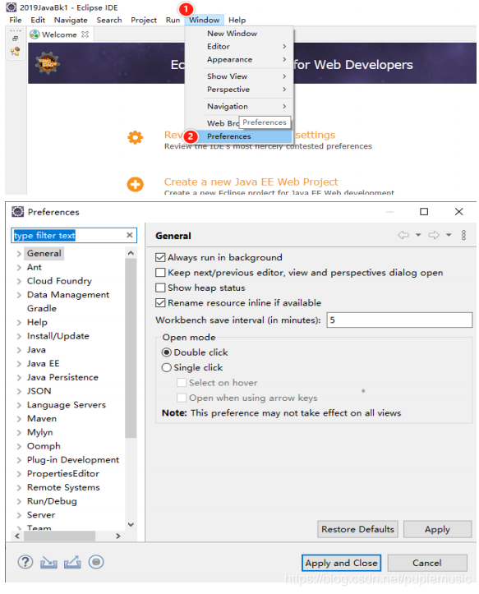Select Server in the preferences tree
The width and height of the screenshot is (479, 594).
[x=41, y=515]
